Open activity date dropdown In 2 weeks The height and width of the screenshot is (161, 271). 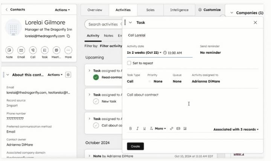pos(144,53)
